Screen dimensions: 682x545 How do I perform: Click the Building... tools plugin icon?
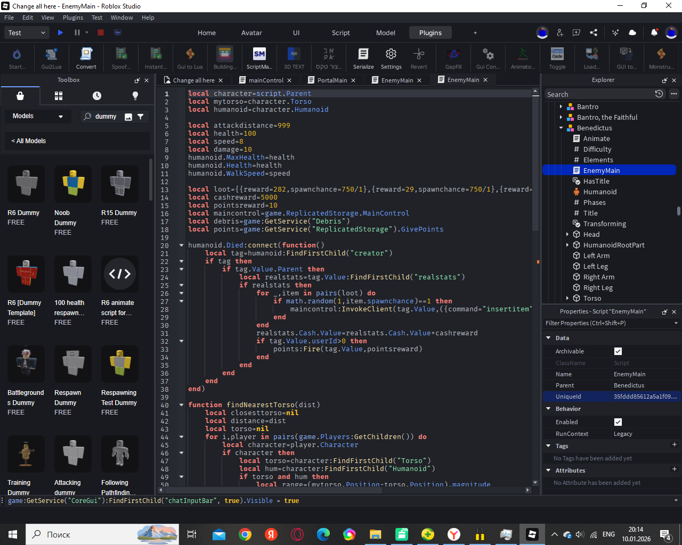[225, 58]
